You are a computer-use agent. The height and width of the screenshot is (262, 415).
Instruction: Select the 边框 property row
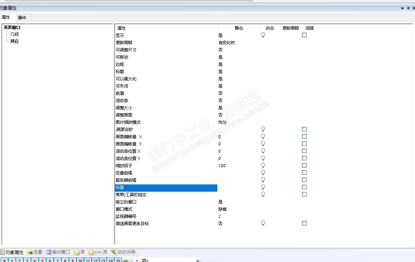166,64
